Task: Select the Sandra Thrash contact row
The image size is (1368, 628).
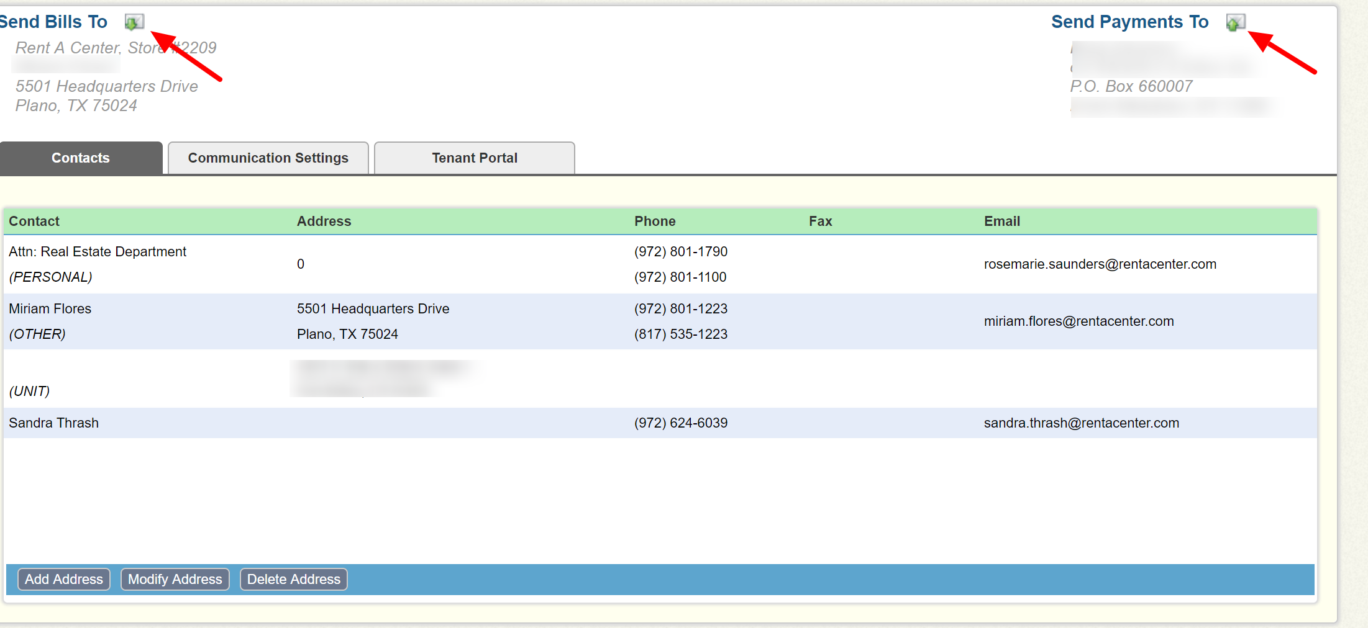Action: point(660,423)
